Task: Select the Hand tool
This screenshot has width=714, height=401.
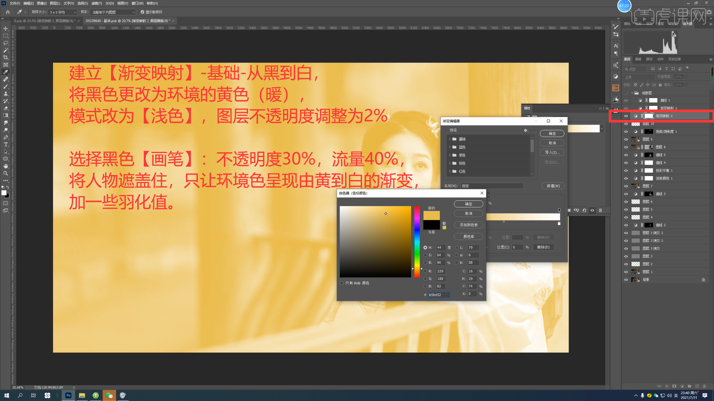Action: 6,166
